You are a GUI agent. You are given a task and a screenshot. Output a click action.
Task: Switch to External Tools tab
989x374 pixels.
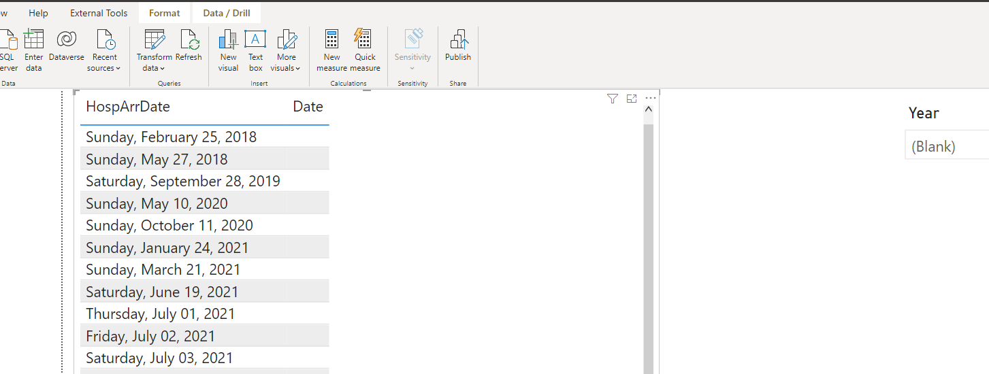click(99, 13)
